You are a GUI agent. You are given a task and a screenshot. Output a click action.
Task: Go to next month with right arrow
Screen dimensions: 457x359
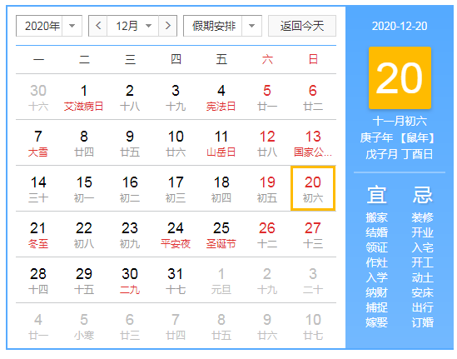[167, 26]
